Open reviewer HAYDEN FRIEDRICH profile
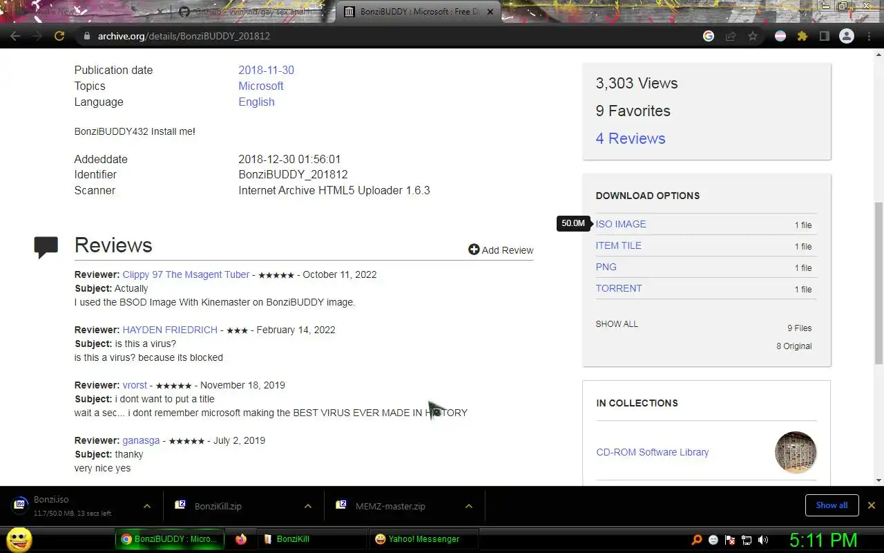Screen dimensions: 884x553 pos(170,330)
